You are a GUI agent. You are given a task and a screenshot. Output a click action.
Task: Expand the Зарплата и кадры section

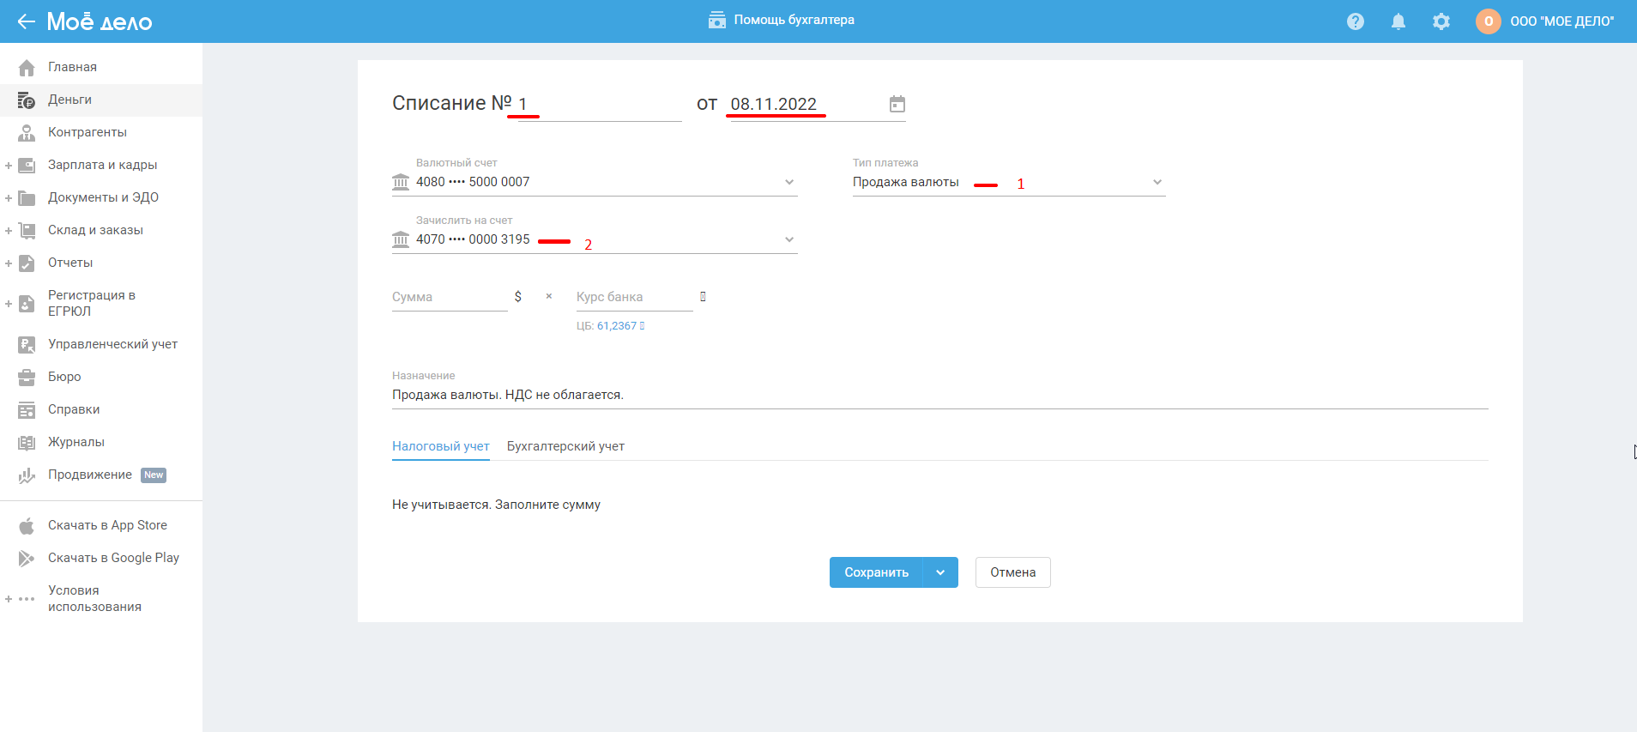click(x=9, y=166)
